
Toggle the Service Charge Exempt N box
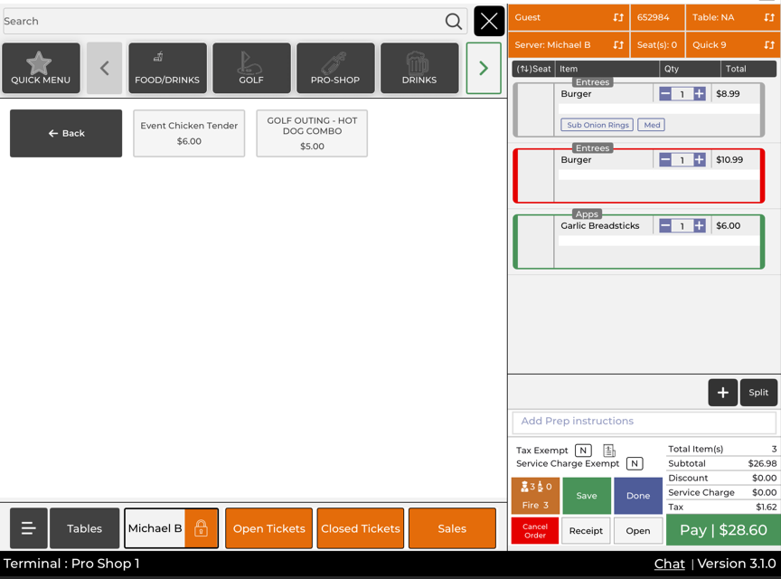pos(635,463)
